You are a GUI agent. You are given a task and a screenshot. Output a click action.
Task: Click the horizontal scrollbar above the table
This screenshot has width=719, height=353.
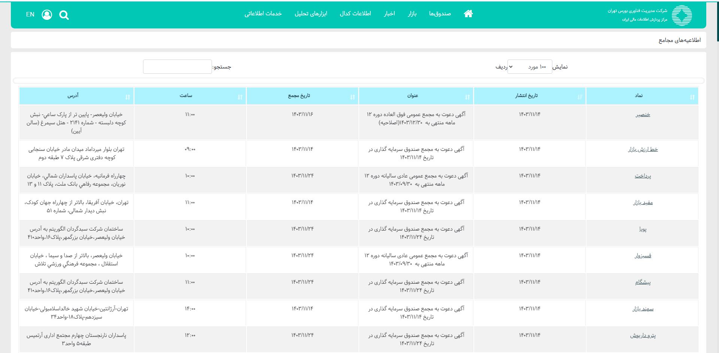pos(359,81)
